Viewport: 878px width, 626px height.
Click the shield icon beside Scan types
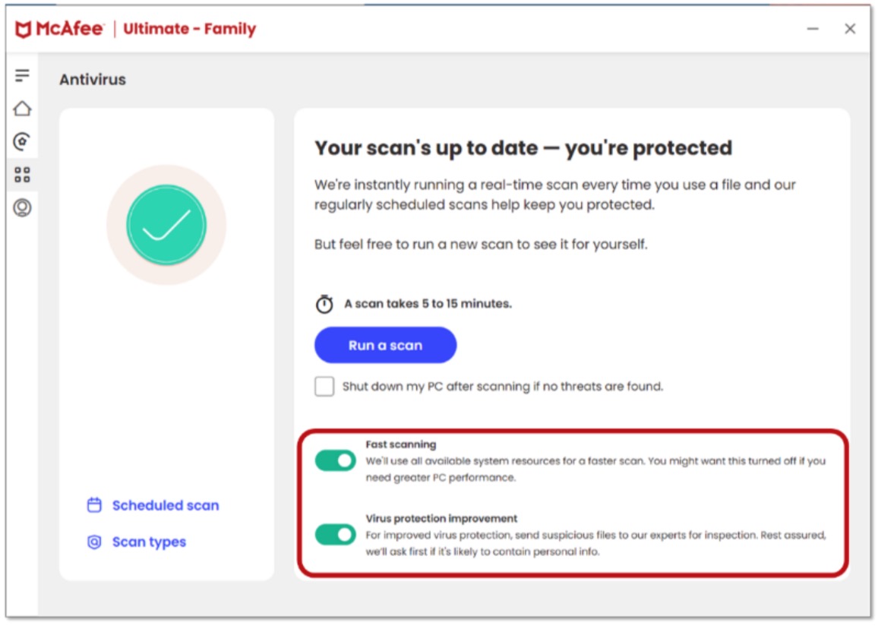point(94,542)
